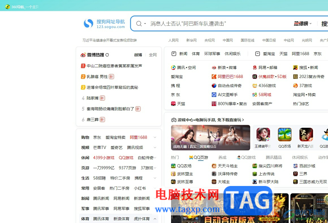Open the 芒果TV link
The height and width of the screenshot is (223, 328).
pyautogui.click(x=100, y=148)
